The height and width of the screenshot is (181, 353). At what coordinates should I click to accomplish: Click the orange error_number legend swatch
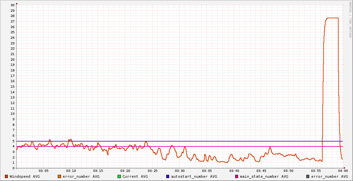(x=59, y=176)
